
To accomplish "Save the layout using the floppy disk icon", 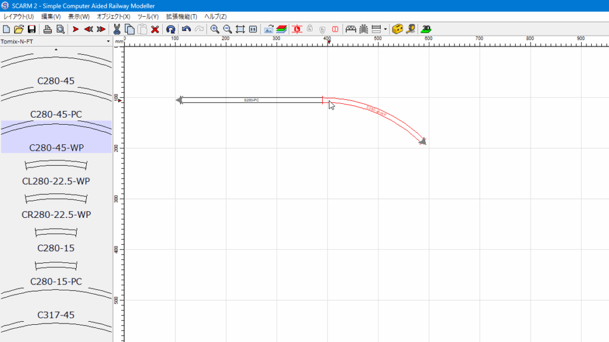I will (x=32, y=29).
